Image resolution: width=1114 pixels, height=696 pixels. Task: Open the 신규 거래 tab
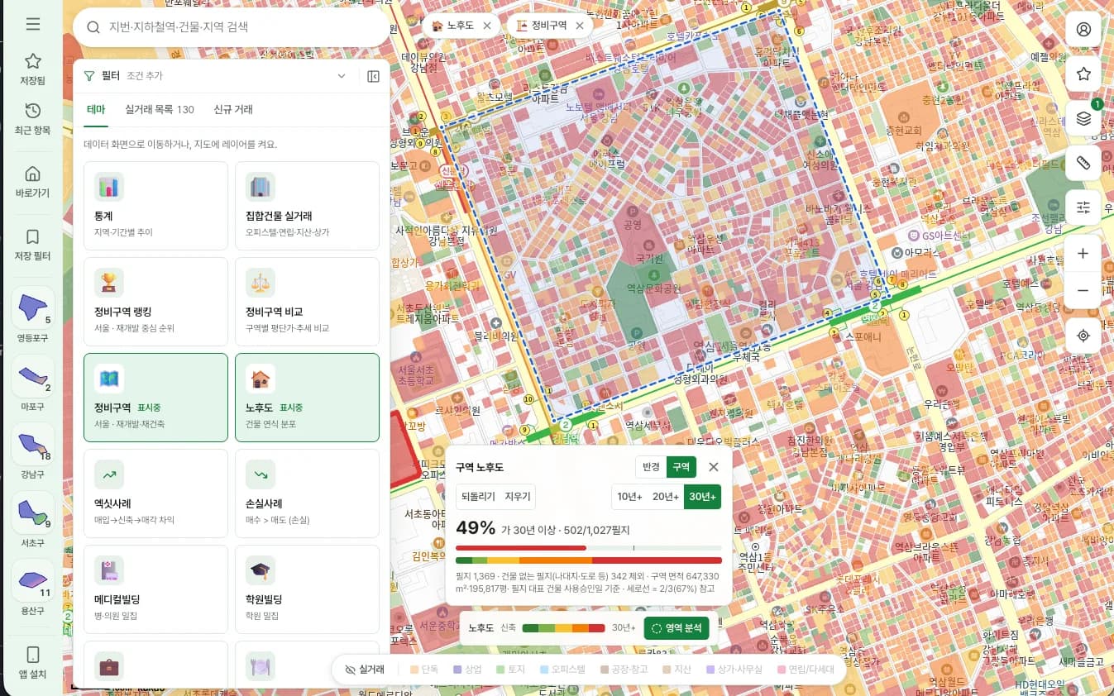(233, 110)
